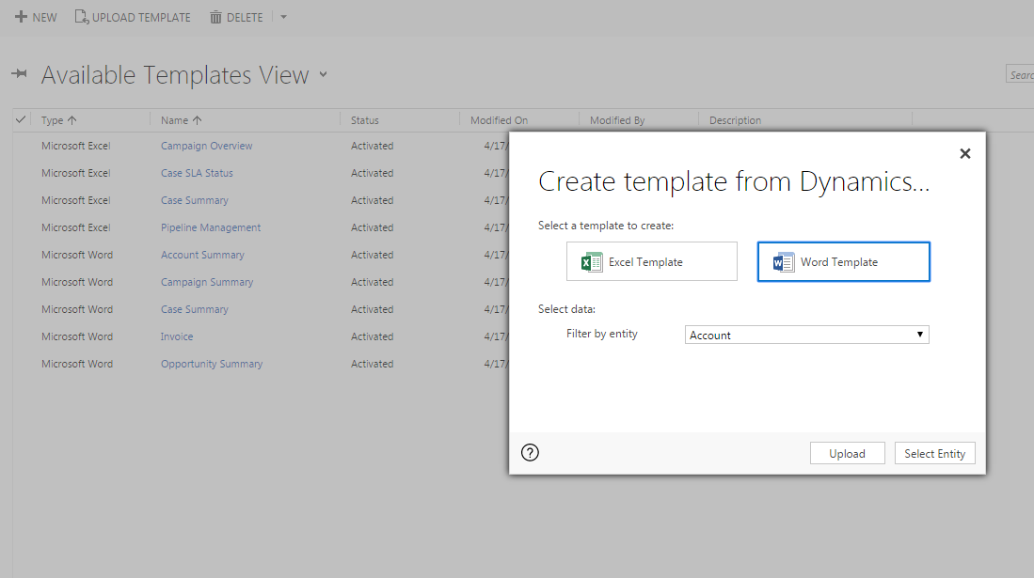Click the Select Entity button
1034x578 pixels.
934,453
